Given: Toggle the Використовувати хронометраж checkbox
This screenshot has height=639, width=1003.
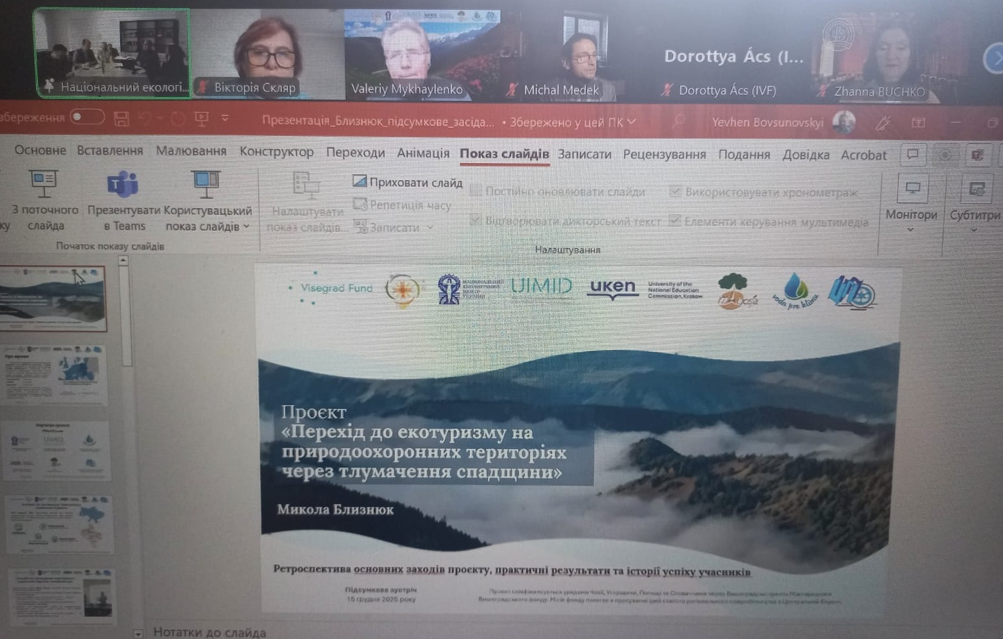Looking at the screenshot, I should (675, 192).
